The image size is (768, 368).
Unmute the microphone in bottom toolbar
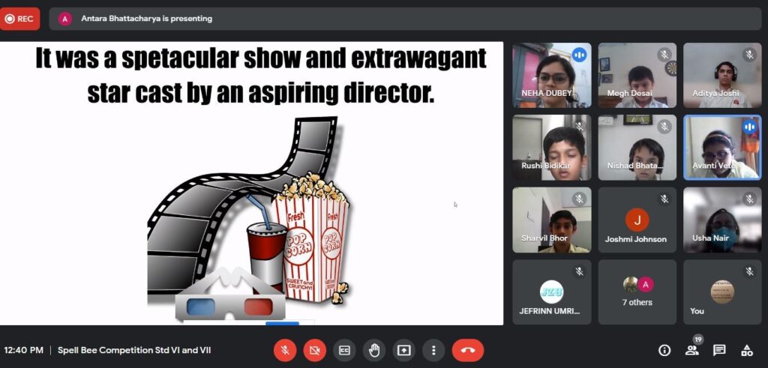(x=285, y=350)
